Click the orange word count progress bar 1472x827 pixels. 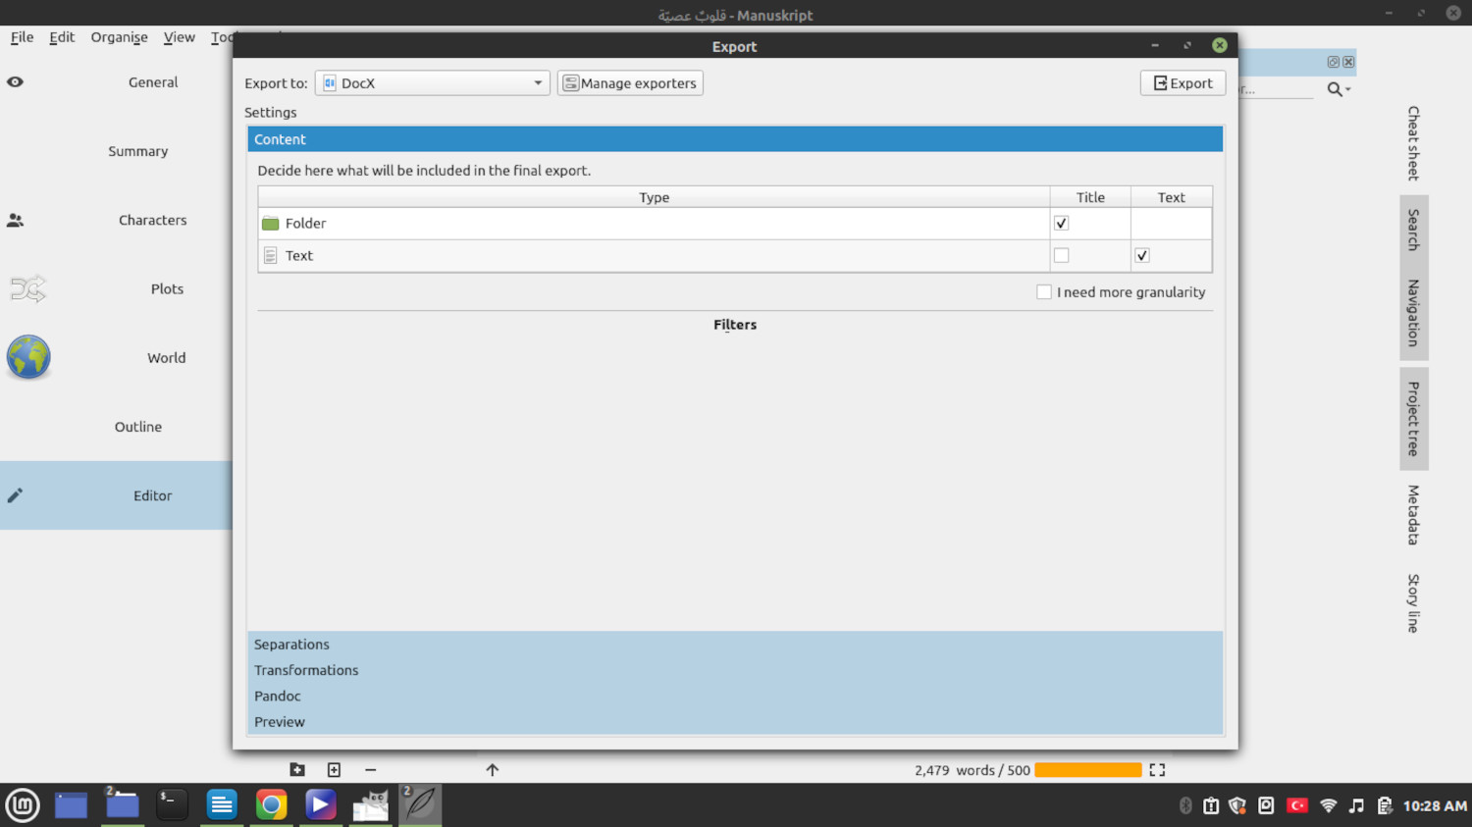click(1088, 770)
